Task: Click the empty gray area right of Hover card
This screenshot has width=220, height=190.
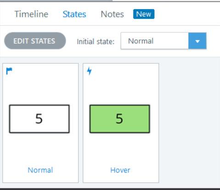Action: coord(189,123)
